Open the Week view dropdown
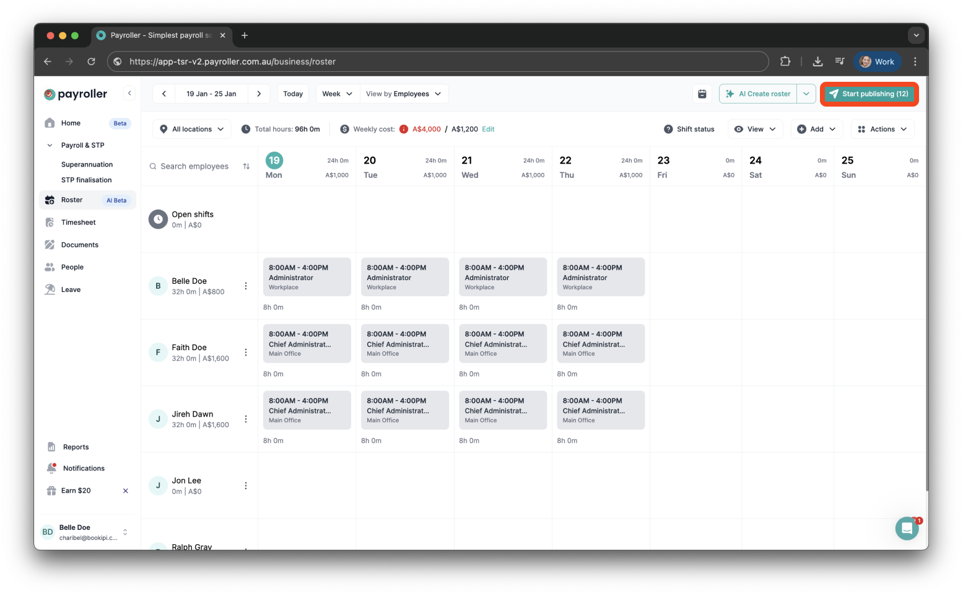963x595 pixels. pyautogui.click(x=336, y=94)
